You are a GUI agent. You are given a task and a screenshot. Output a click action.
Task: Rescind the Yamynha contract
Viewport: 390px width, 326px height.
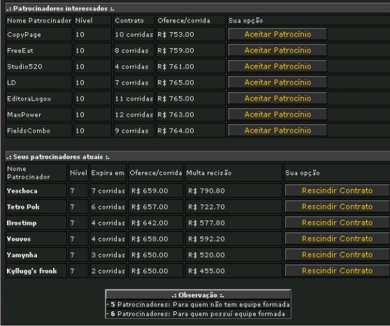[x=337, y=255]
